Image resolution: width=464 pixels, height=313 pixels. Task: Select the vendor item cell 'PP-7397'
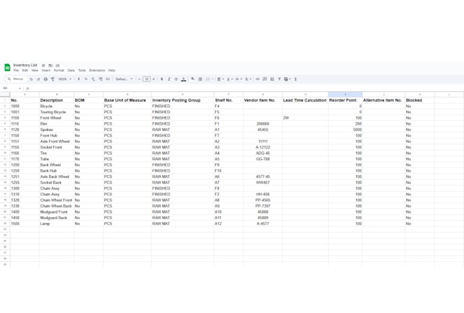[x=263, y=206]
